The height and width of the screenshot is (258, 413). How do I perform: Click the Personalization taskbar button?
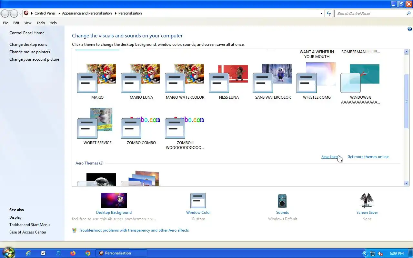tap(121, 253)
